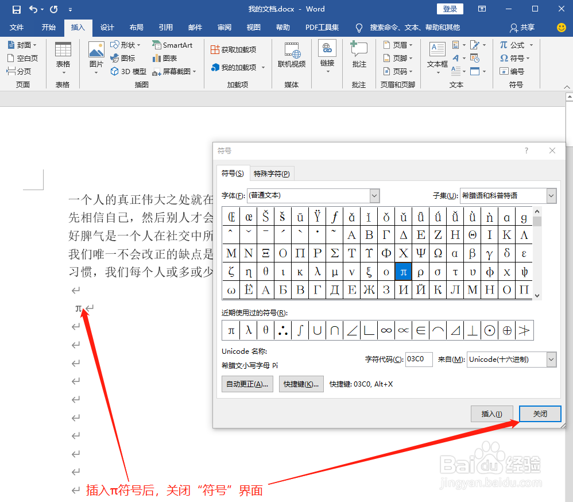
Task: Open the Links (链接) menu
Action: [x=327, y=57]
